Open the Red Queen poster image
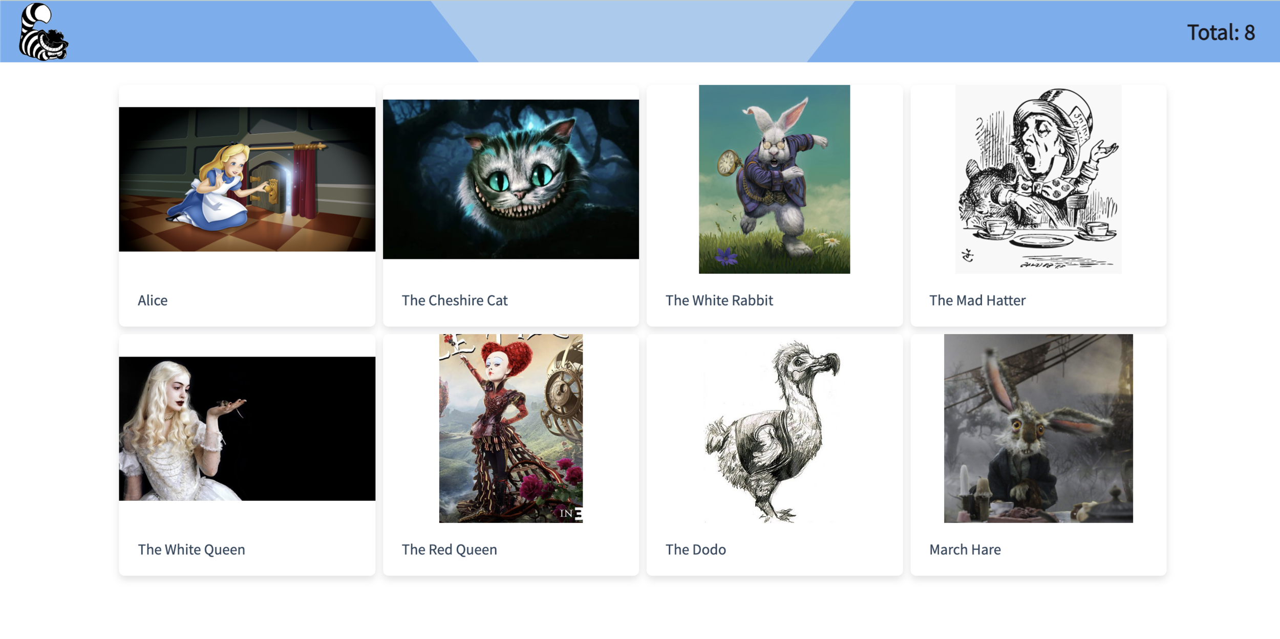The width and height of the screenshot is (1280, 639). pyautogui.click(x=510, y=428)
